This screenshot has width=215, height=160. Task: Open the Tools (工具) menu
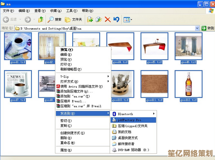point(72,11)
